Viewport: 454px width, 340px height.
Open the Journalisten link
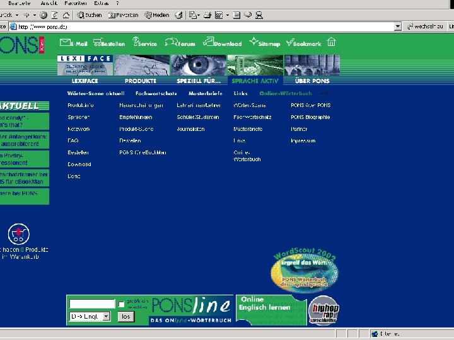click(190, 129)
